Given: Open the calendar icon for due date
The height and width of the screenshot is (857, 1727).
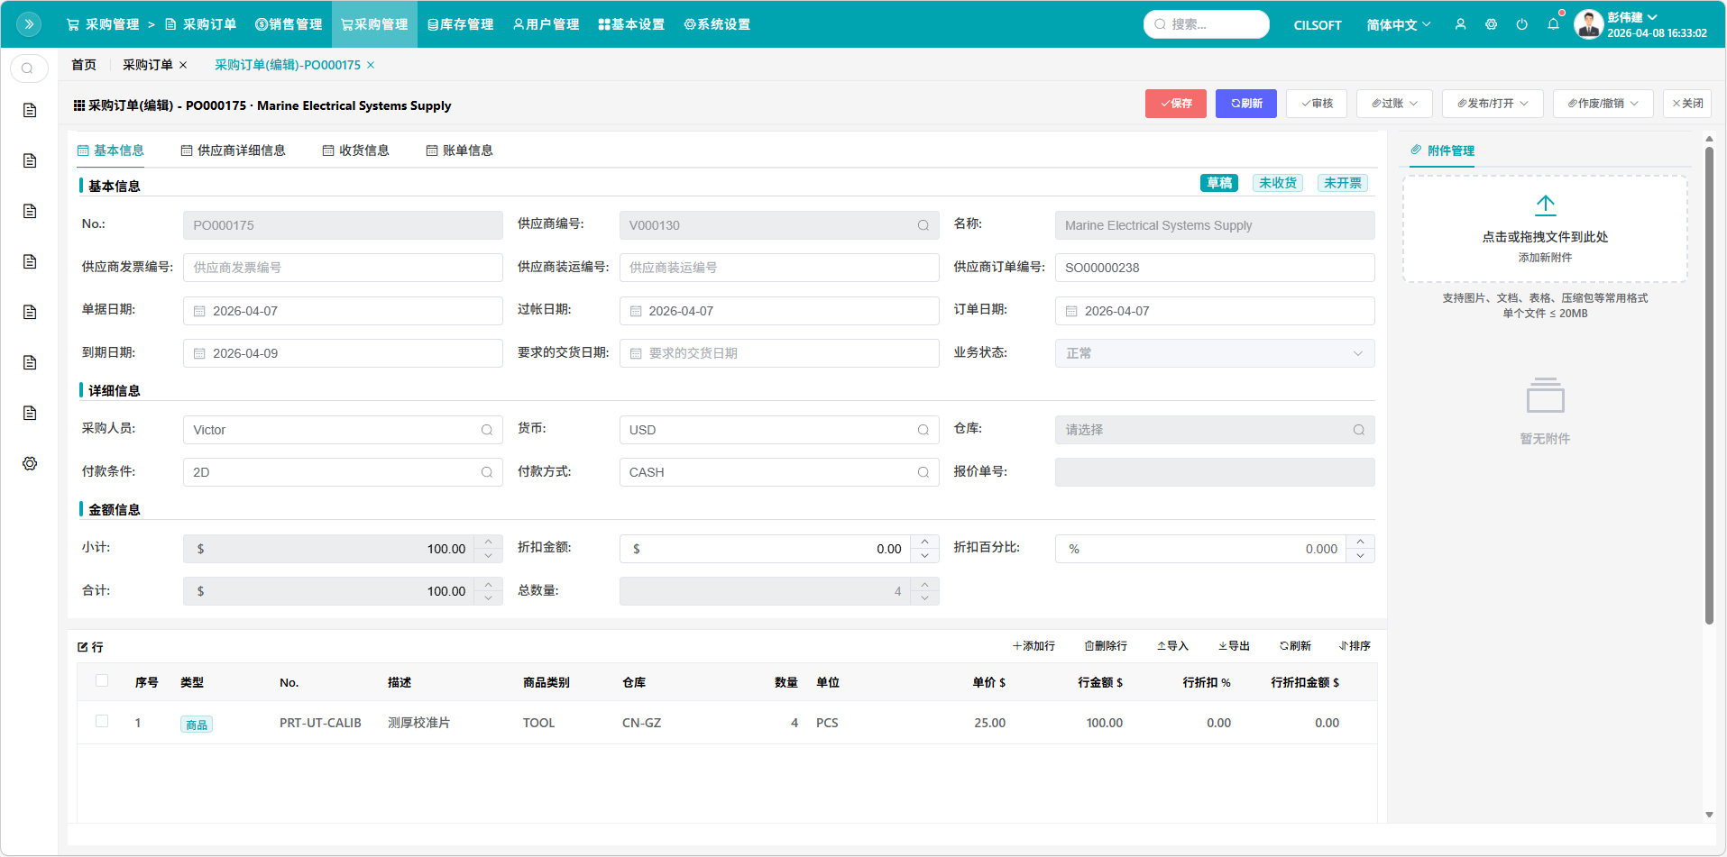Looking at the screenshot, I should 199,354.
